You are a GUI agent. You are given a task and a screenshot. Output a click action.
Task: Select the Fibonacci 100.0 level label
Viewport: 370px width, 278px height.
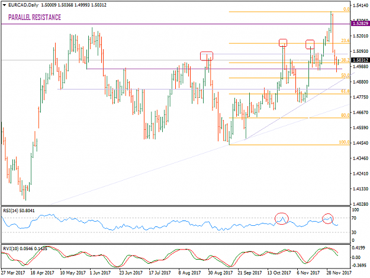(x=345, y=142)
